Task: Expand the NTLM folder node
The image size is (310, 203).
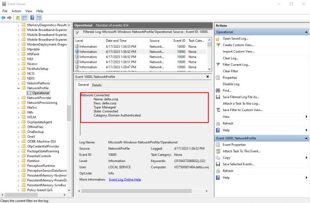Action: tap(19, 117)
